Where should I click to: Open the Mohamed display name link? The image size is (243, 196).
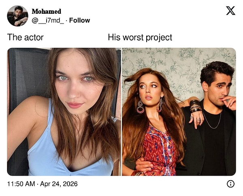tap(47, 11)
